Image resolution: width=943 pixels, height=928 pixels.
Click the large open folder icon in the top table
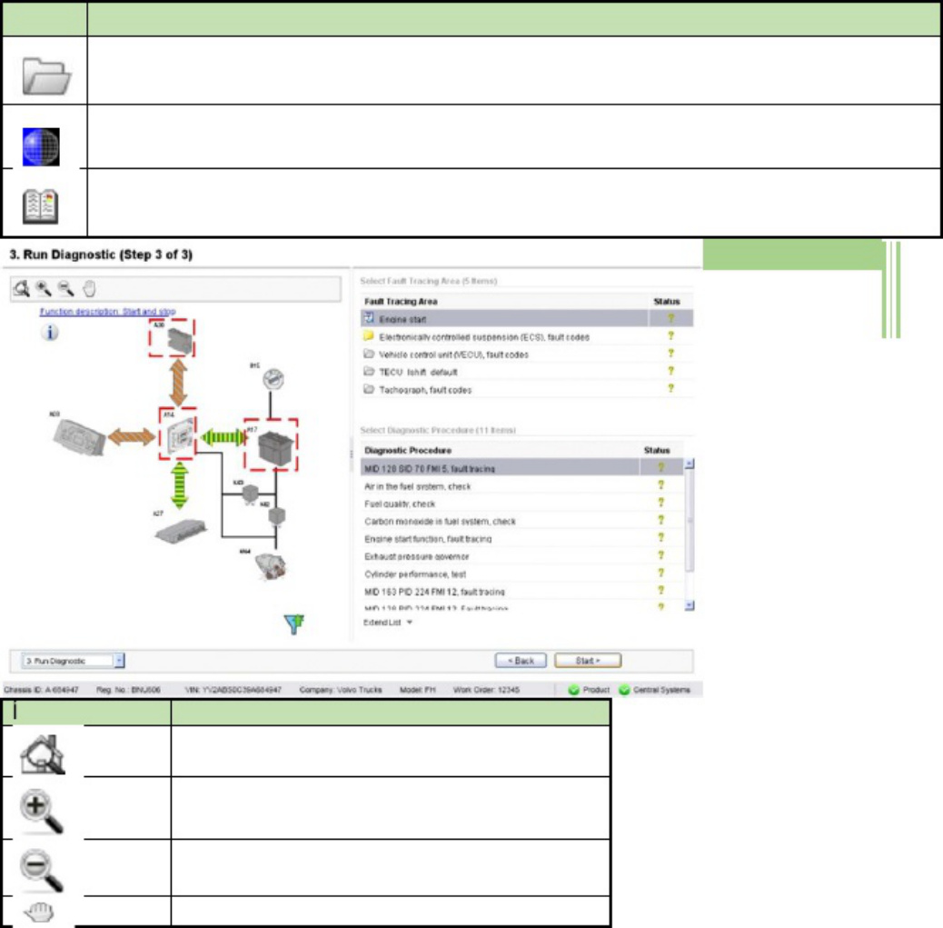point(45,75)
